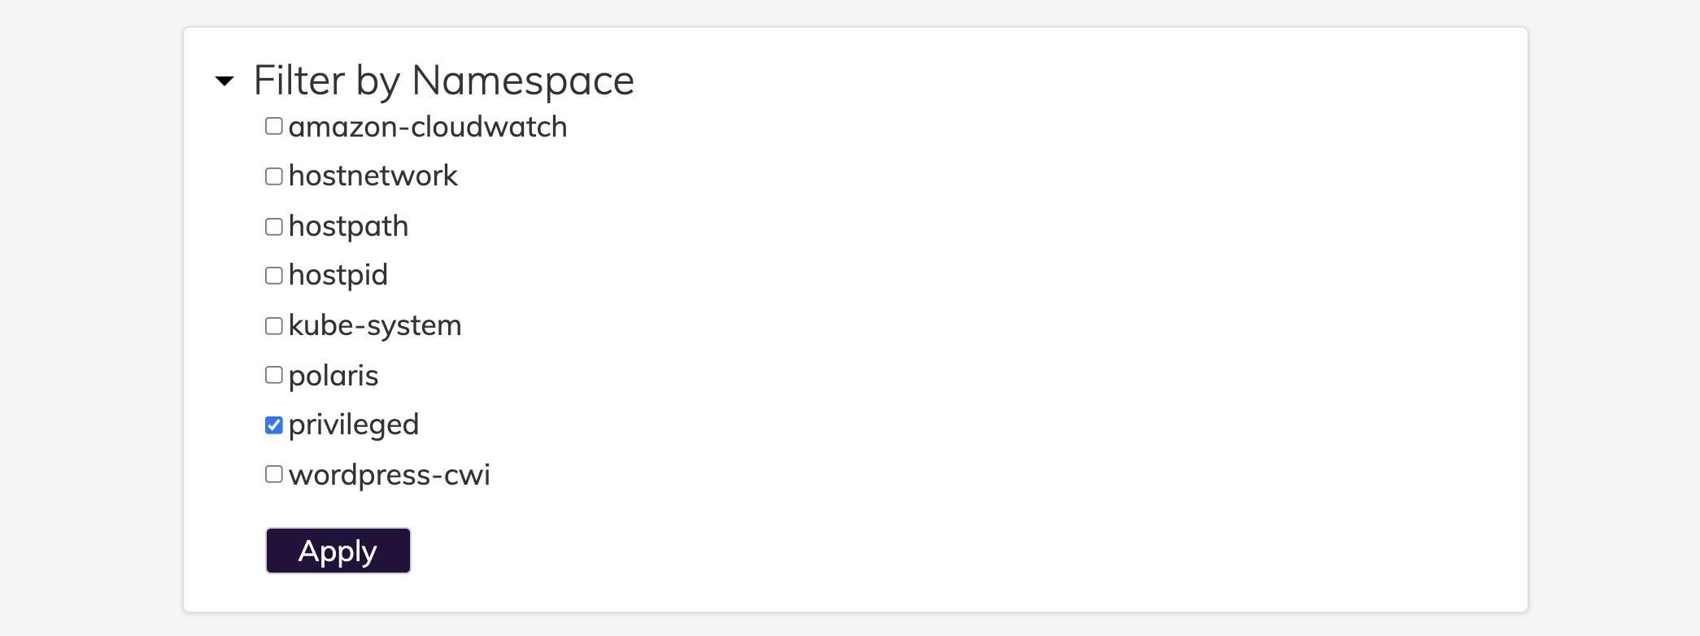
Task: Select the hostpid checkbox
Action: (x=274, y=276)
